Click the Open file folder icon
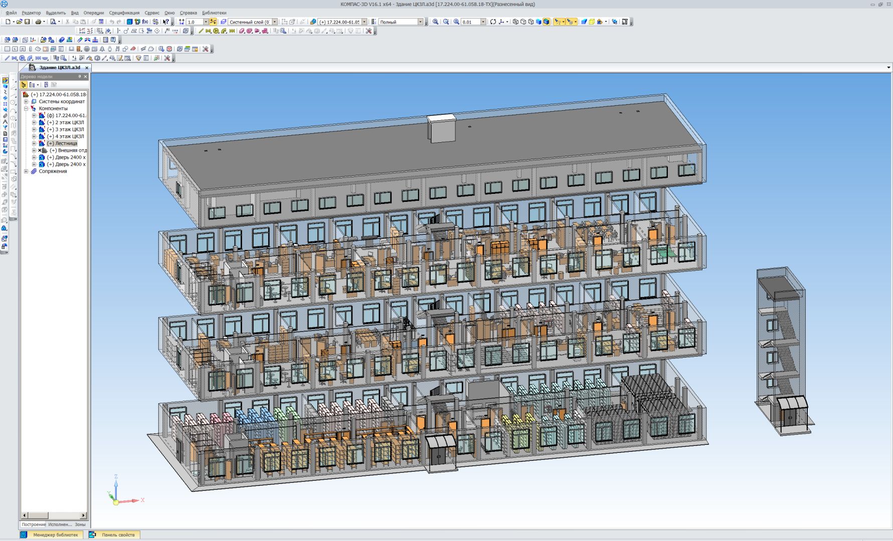This screenshot has width=893, height=541. point(19,22)
